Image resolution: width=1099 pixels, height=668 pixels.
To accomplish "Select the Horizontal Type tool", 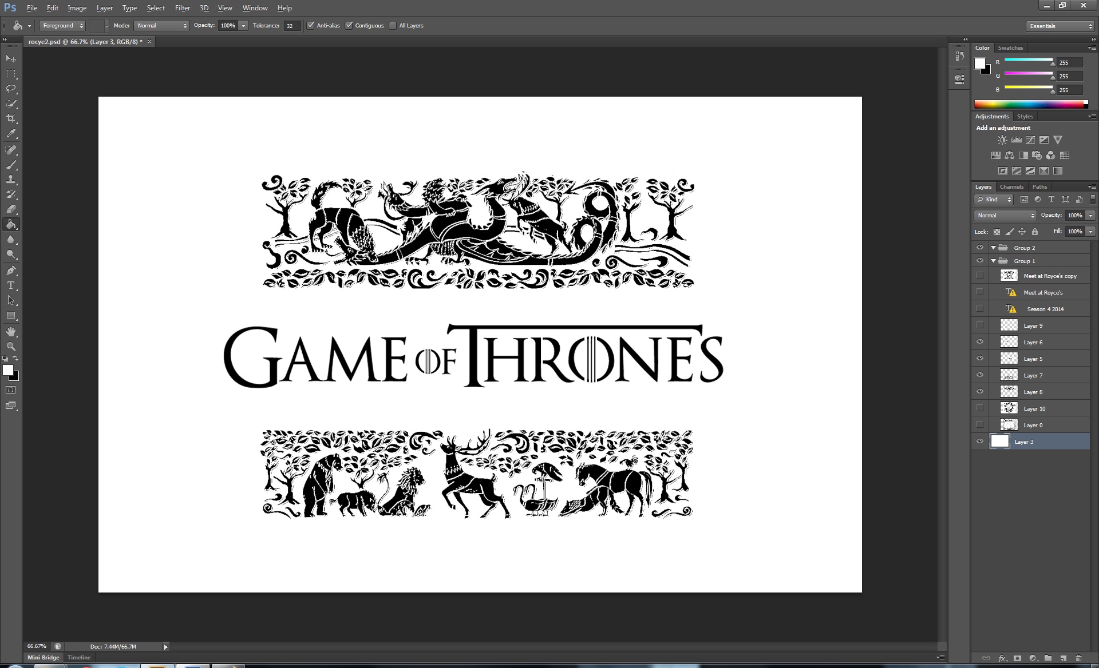I will pyautogui.click(x=11, y=285).
